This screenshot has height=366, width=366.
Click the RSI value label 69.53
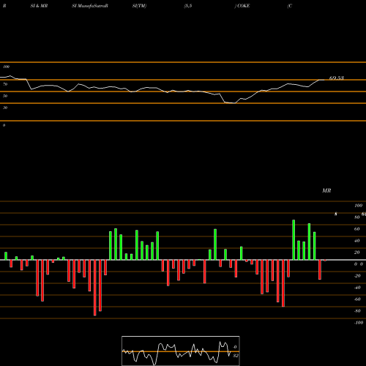337,78
